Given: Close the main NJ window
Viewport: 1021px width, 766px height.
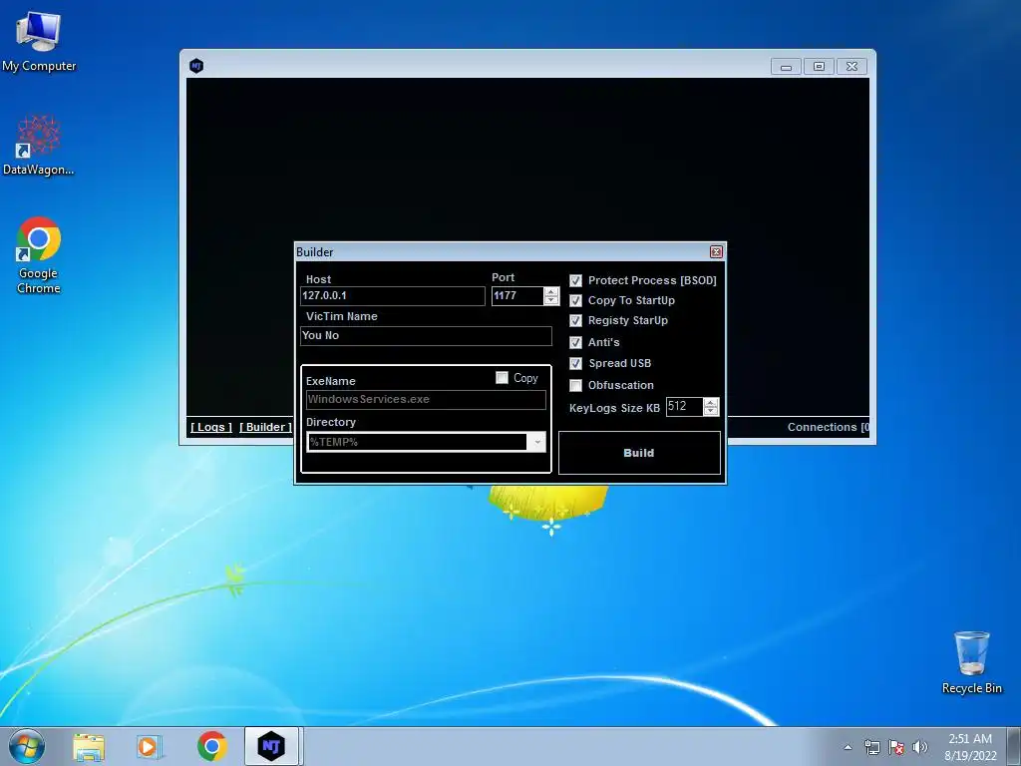Looking at the screenshot, I should (851, 67).
